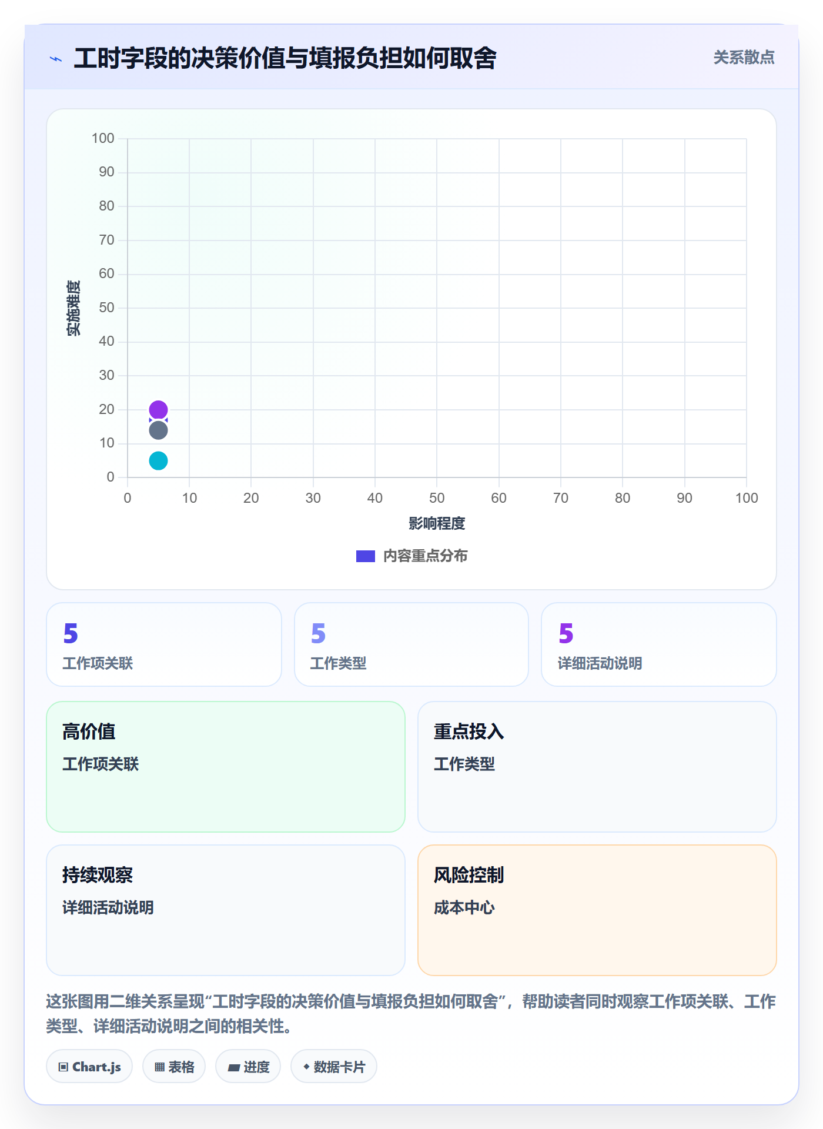Click the 进度 tag chip
823x1129 pixels.
click(248, 1067)
